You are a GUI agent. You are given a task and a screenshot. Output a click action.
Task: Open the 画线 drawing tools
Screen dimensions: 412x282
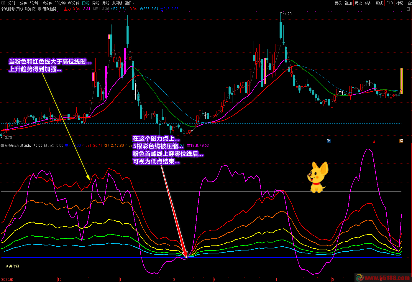tap(379, 3)
